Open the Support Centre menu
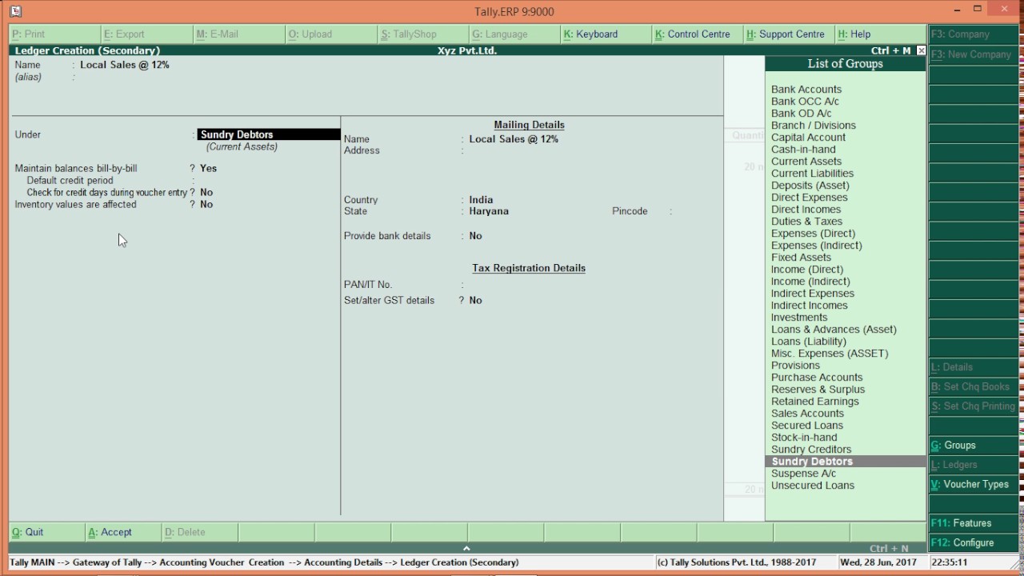Viewport: 1024px width, 576px height. click(790, 34)
